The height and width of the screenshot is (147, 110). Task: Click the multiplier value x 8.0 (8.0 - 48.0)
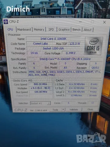41,88
